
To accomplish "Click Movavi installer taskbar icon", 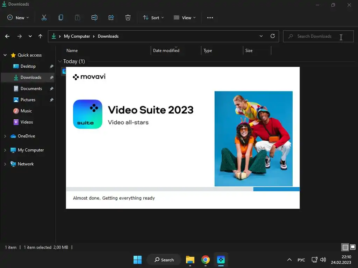I will (221, 260).
